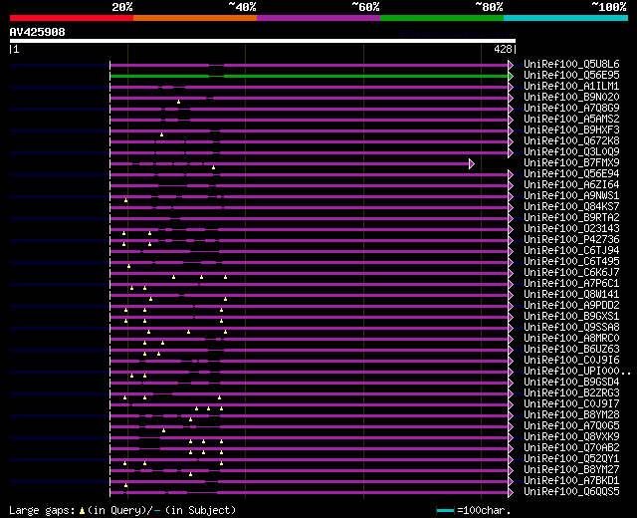
Task: Click the UniRef100_C6TJ94 label
Action: pyautogui.click(x=571, y=250)
